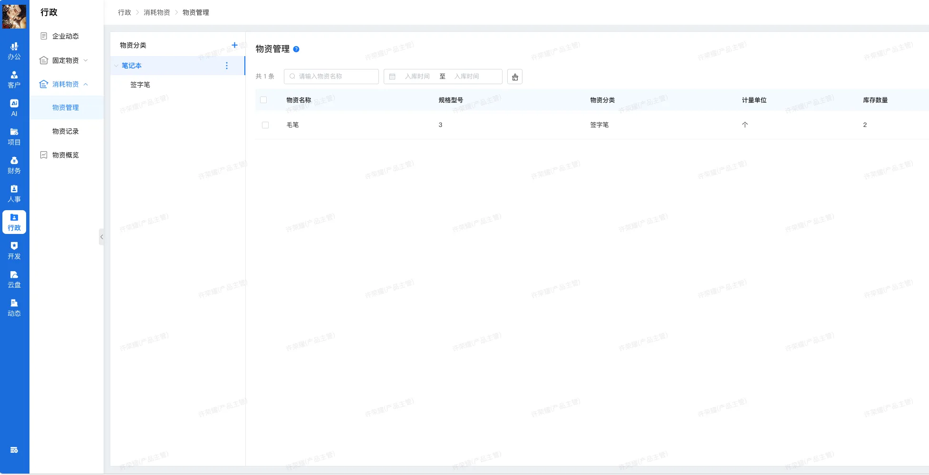
Task: Check the checkbox for 毛笔 row
Action: click(265, 125)
